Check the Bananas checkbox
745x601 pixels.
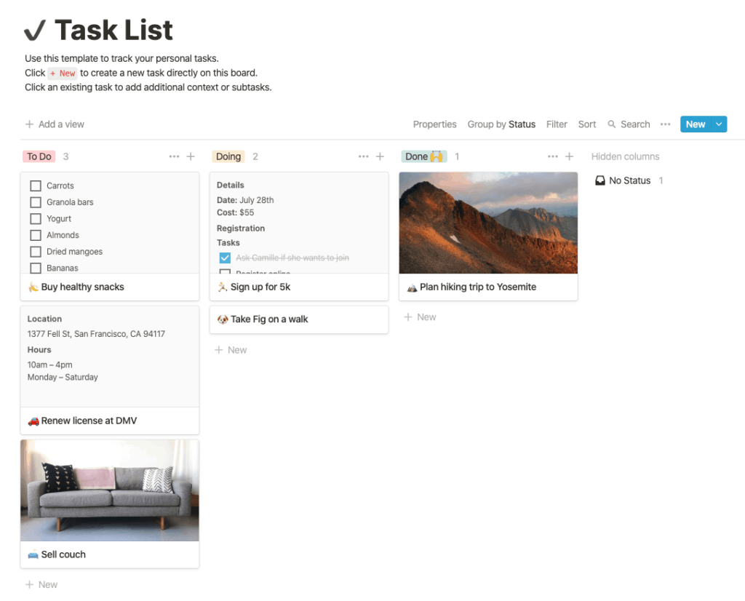pyautogui.click(x=36, y=268)
